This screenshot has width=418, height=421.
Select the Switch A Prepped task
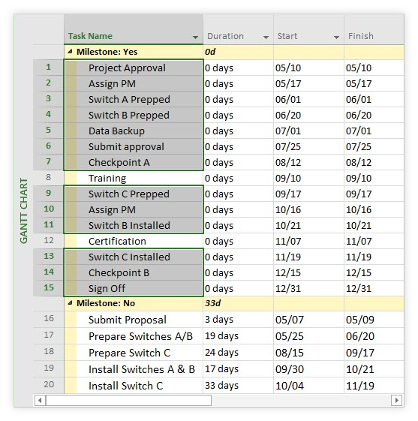[134, 99]
